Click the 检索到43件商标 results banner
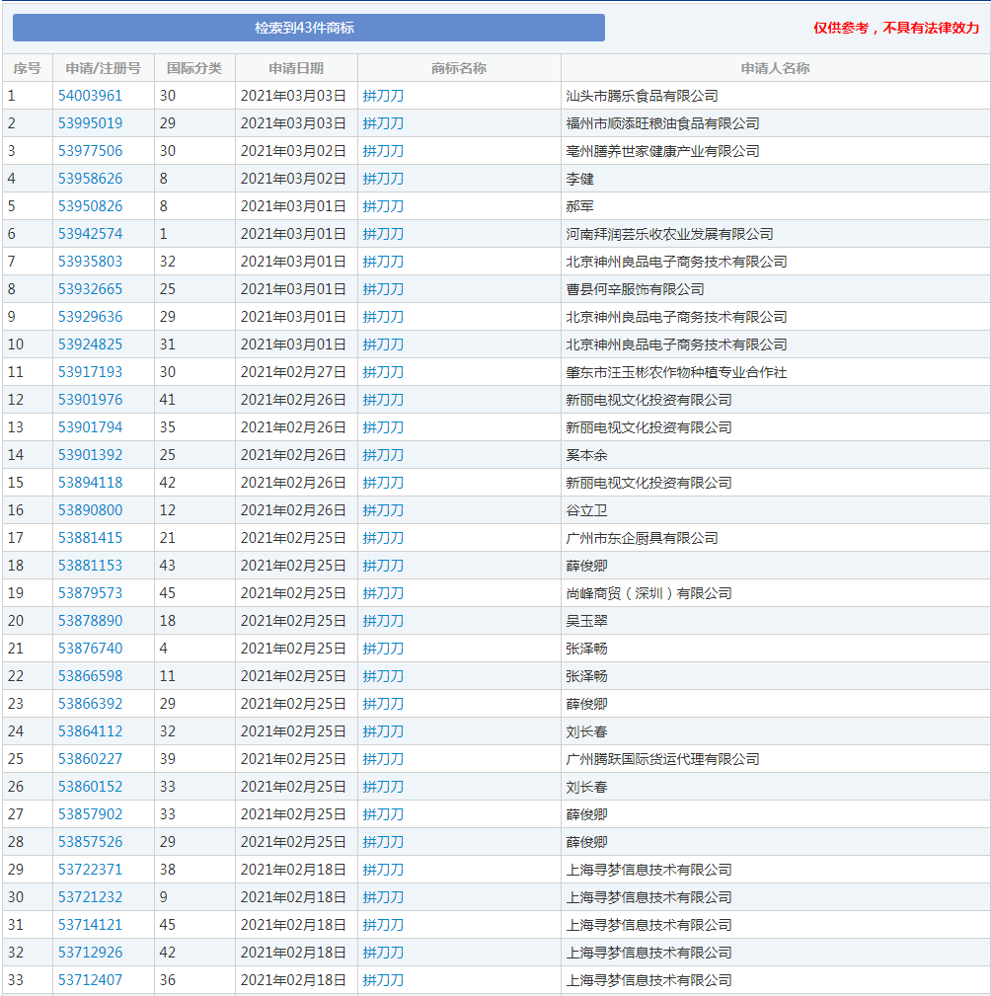991x996 pixels. coord(309,28)
